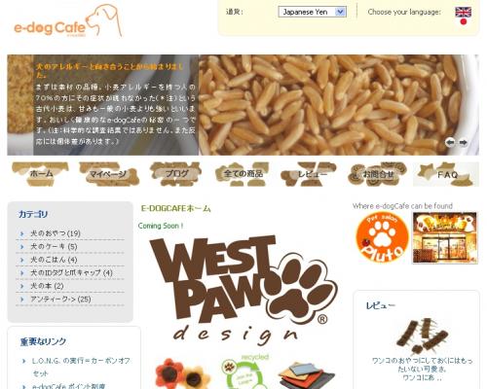Open the 全ての商品 navigation tab

pyautogui.click(x=243, y=174)
